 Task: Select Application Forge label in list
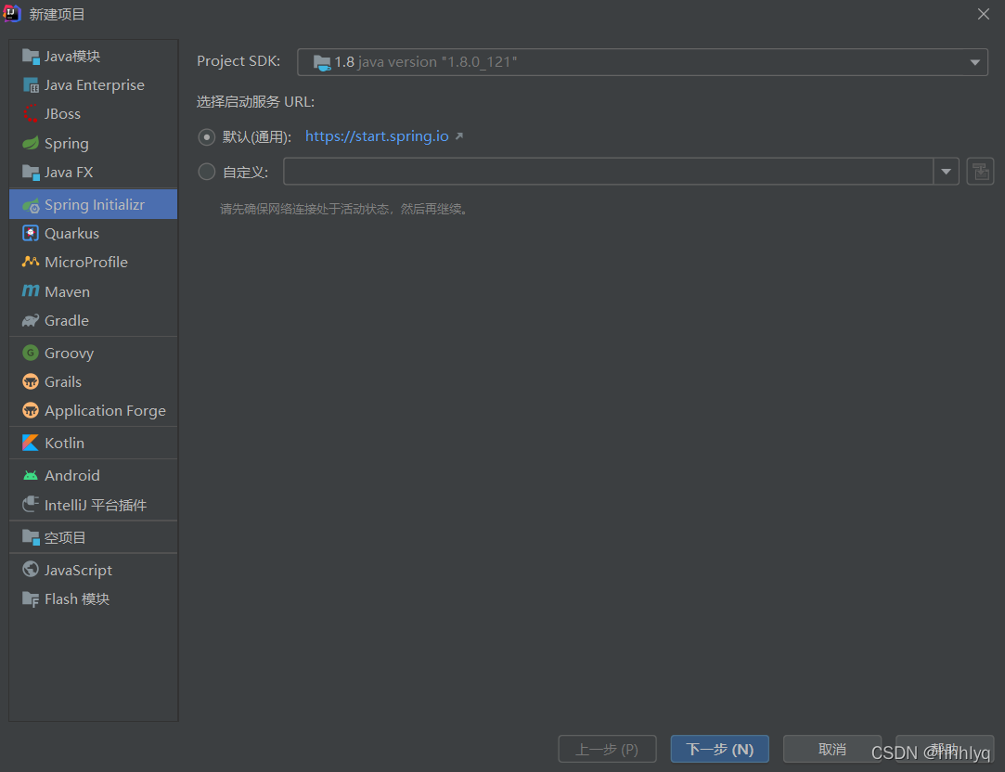click(x=105, y=411)
